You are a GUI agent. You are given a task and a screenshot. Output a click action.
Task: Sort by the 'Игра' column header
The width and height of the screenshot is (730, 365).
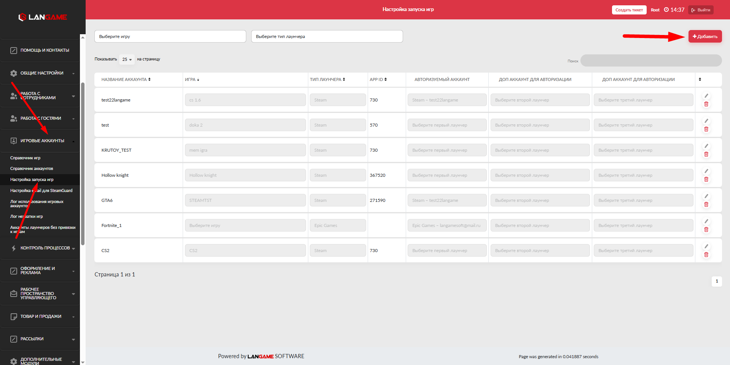[x=192, y=79]
